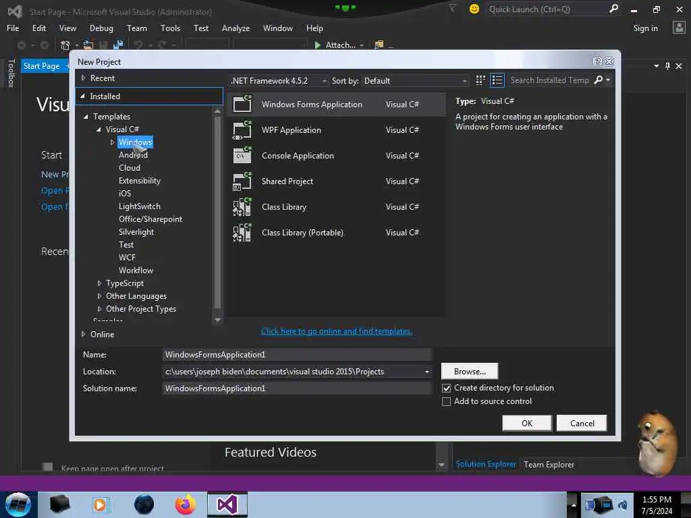
Task: Open the Sort by Default dropdown
Action: pos(415,81)
